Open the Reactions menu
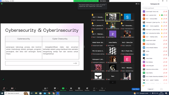 click(x=87, y=89)
